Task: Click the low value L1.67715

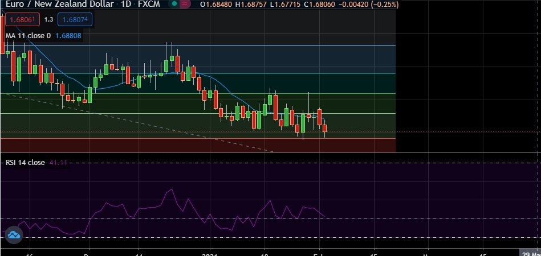Action: coord(284,5)
